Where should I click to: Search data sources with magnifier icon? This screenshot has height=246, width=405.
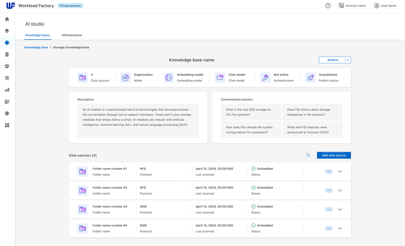[x=308, y=155]
